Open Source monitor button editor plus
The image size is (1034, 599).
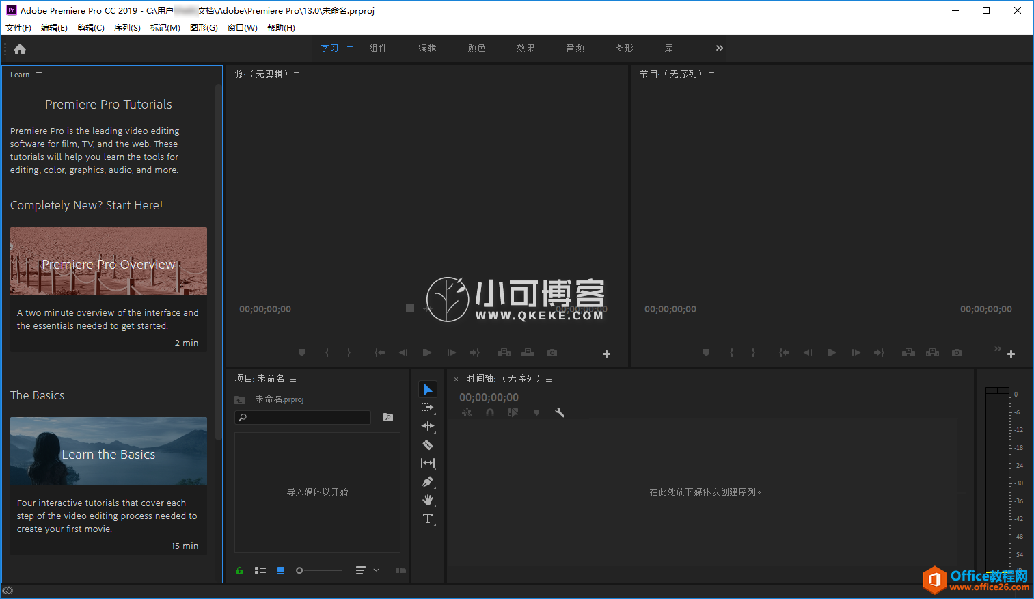[606, 354]
